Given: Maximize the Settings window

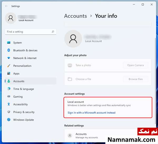Looking at the screenshot, I should coord(143,4).
